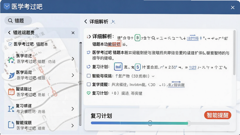
Task: Toggle the 复学提醒 checkbox
Action: (88, 84)
